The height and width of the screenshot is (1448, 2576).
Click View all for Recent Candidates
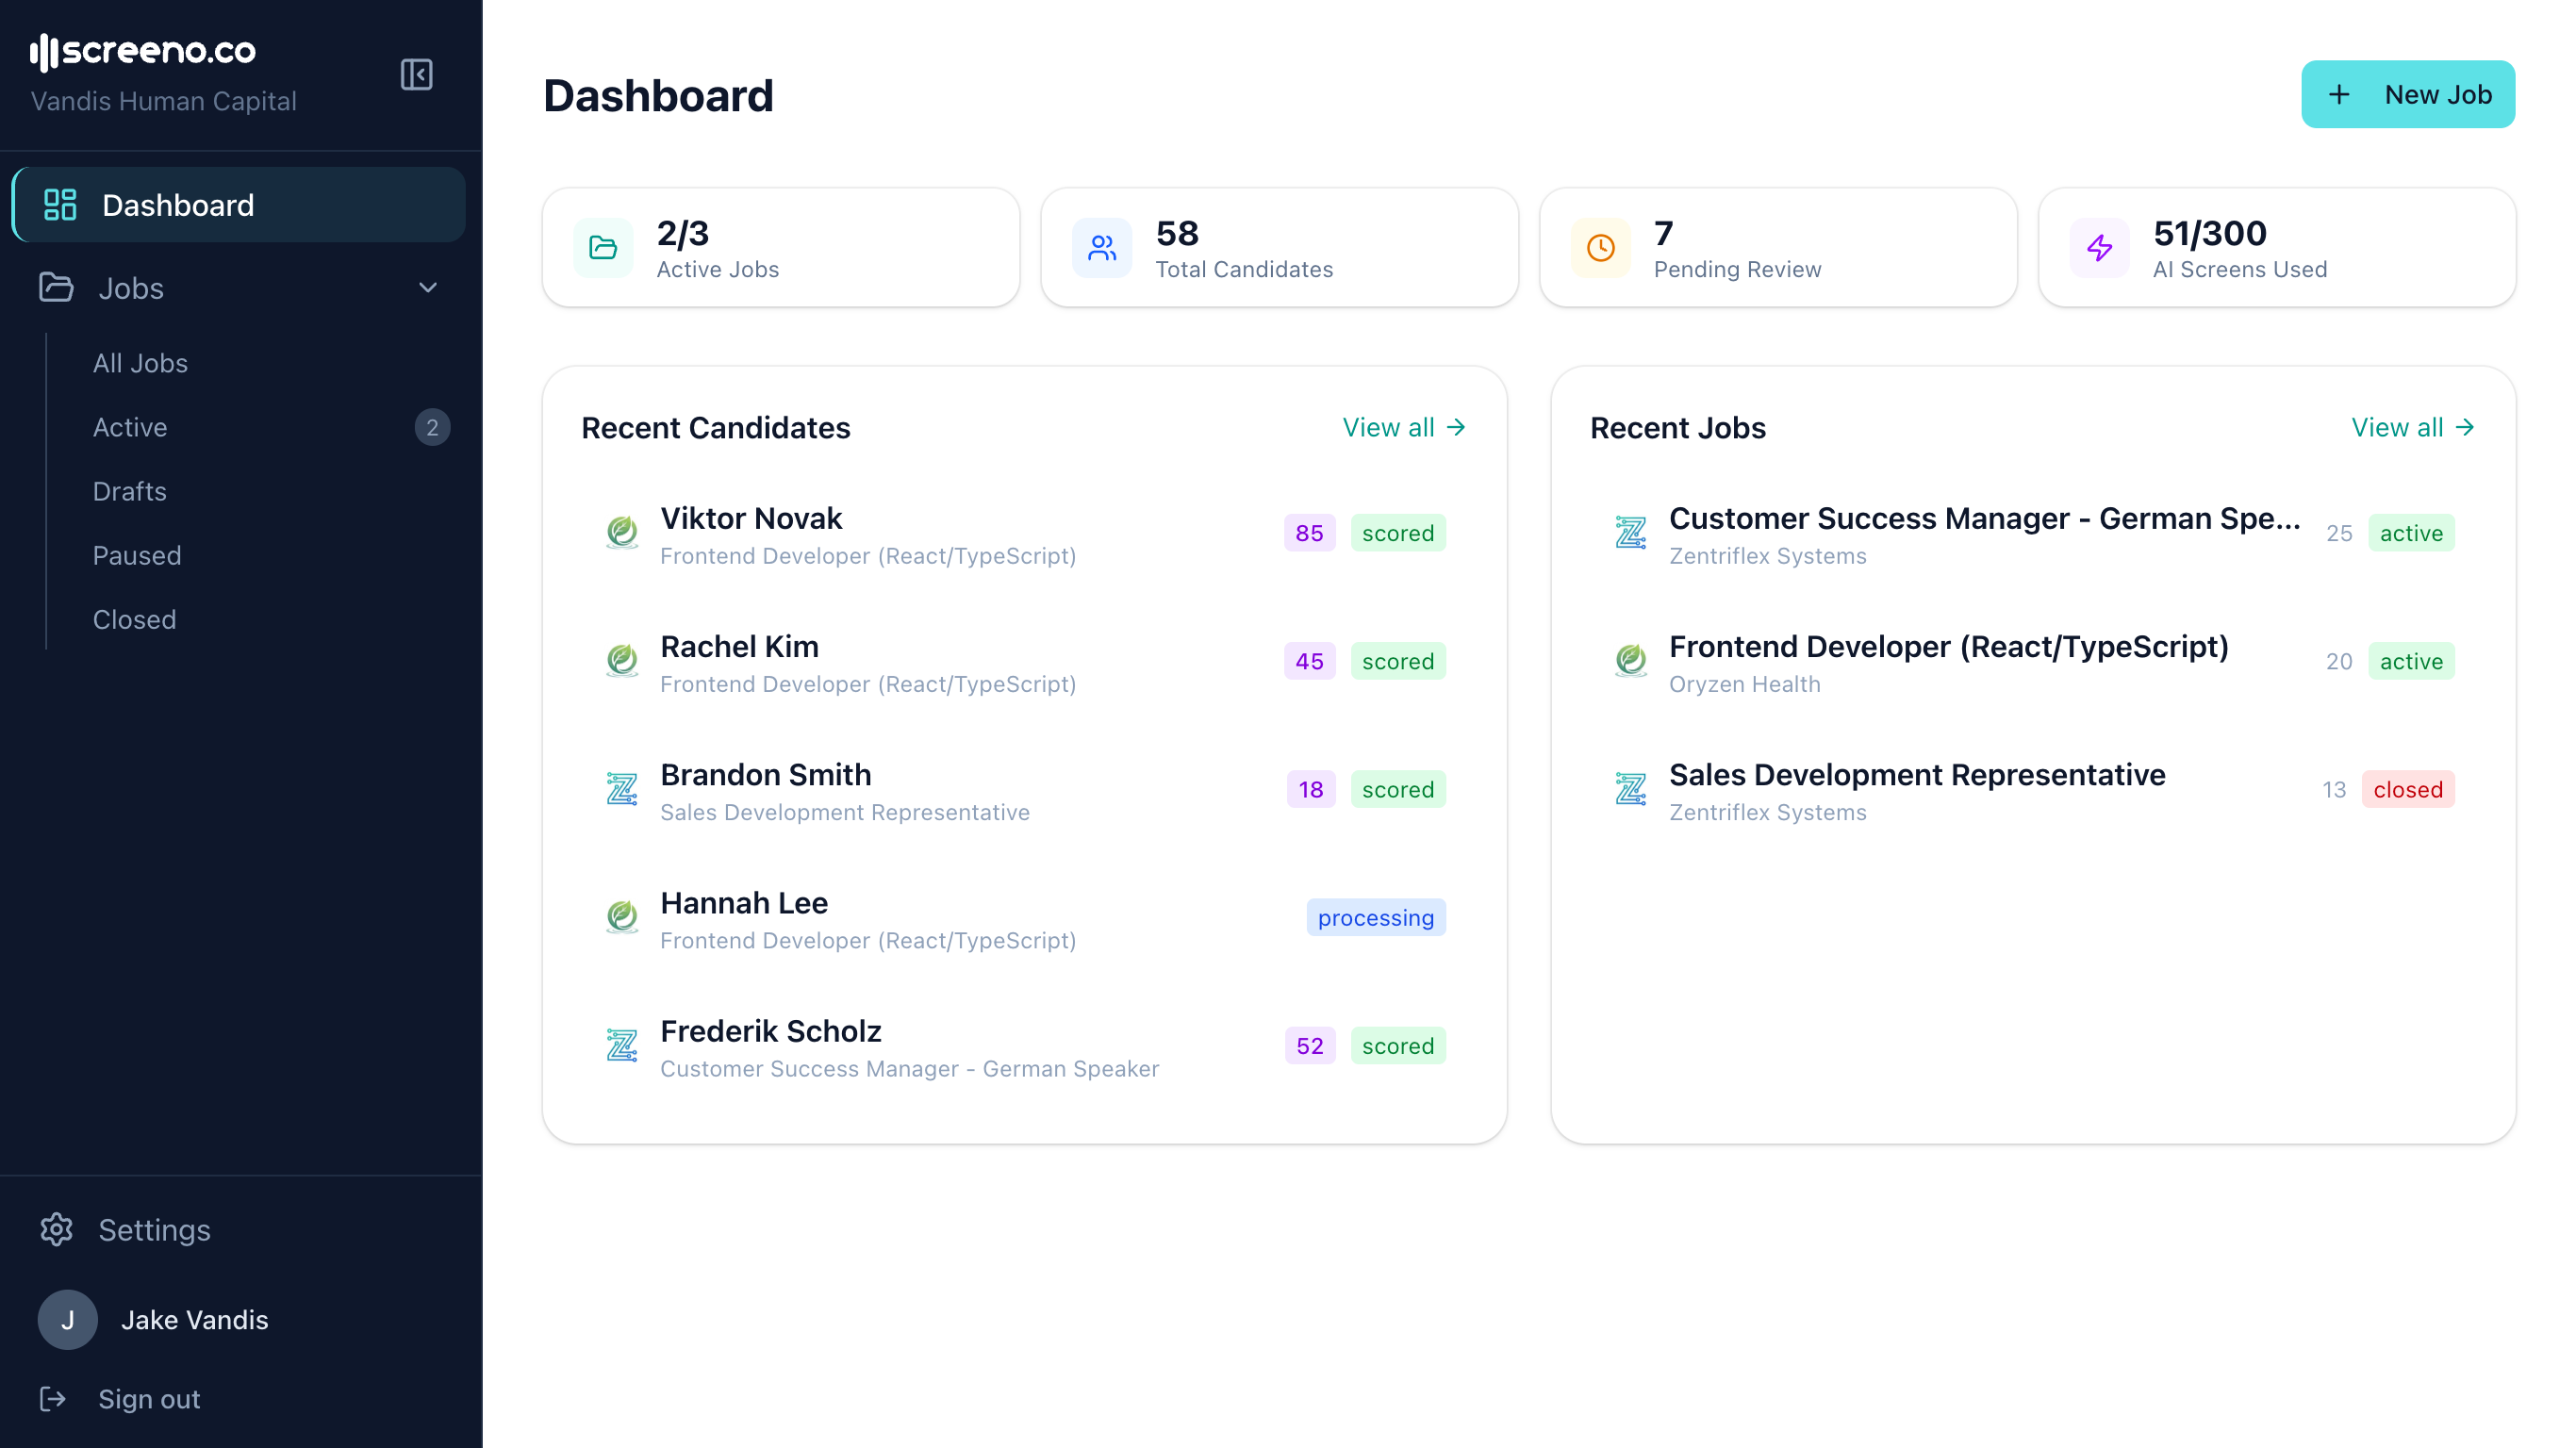1402,427
